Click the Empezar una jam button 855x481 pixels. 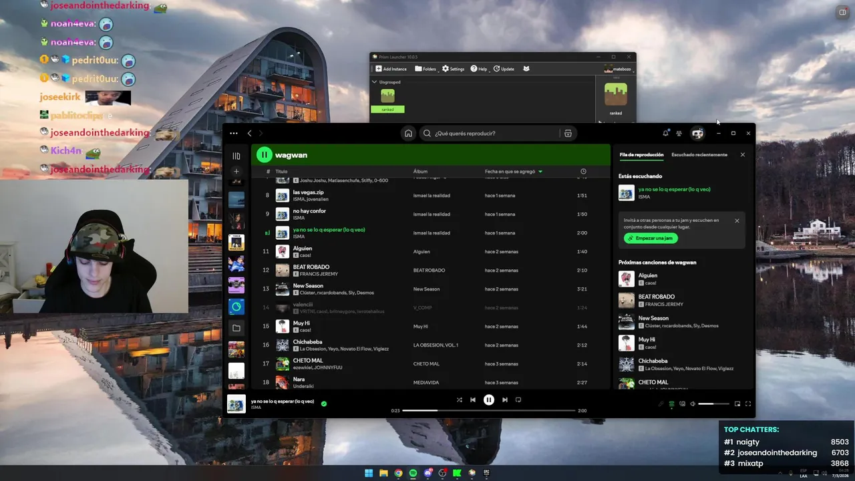pos(651,238)
